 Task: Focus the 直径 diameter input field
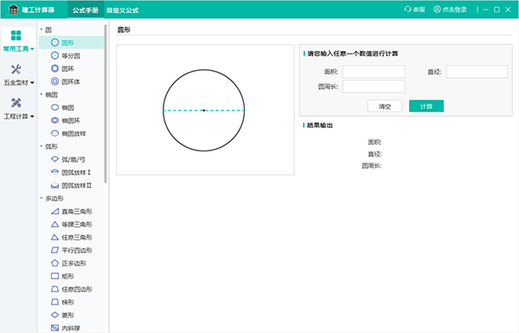tap(477, 72)
